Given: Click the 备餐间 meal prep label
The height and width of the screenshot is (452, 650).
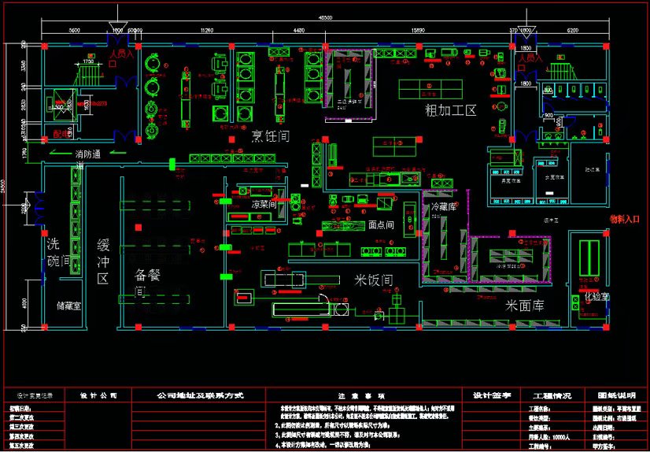Looking at the screenshot, I should click(142, 283).
